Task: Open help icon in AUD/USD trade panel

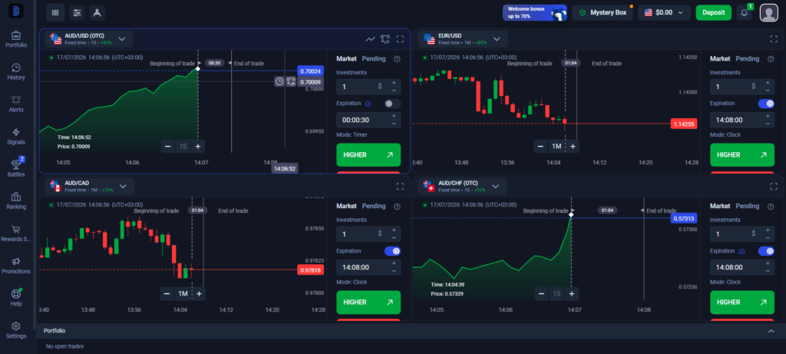Action: click(x=397, y=58)
